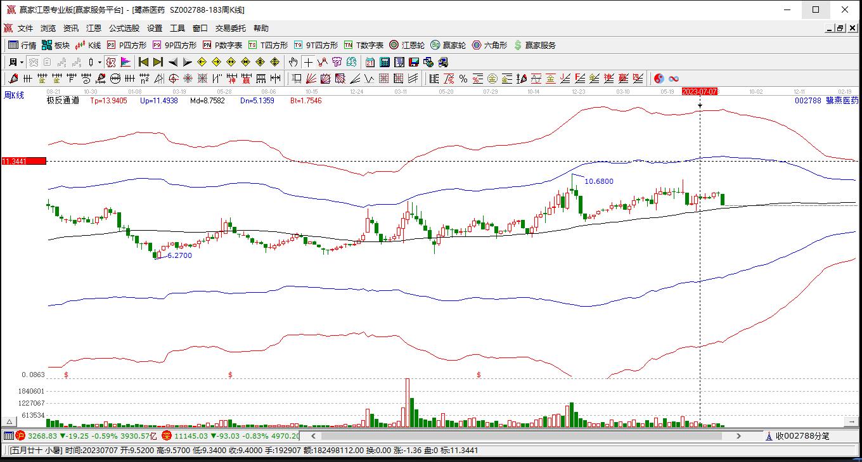Select the red pencil drawing tool
Image resolution: width=862 pixels, height=462 pixels.
13,79
